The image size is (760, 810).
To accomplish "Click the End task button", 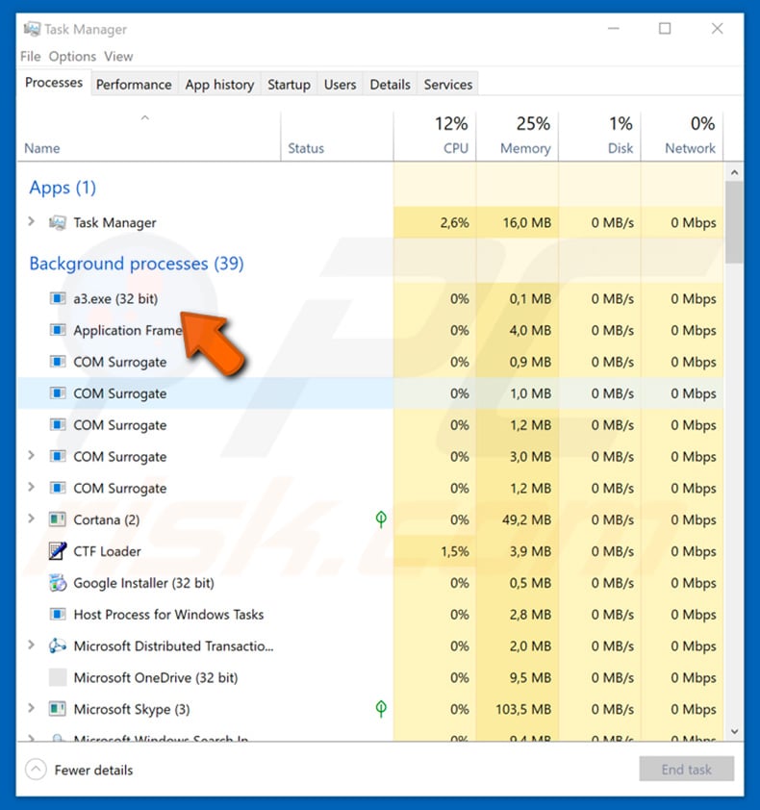I will 686,770.
